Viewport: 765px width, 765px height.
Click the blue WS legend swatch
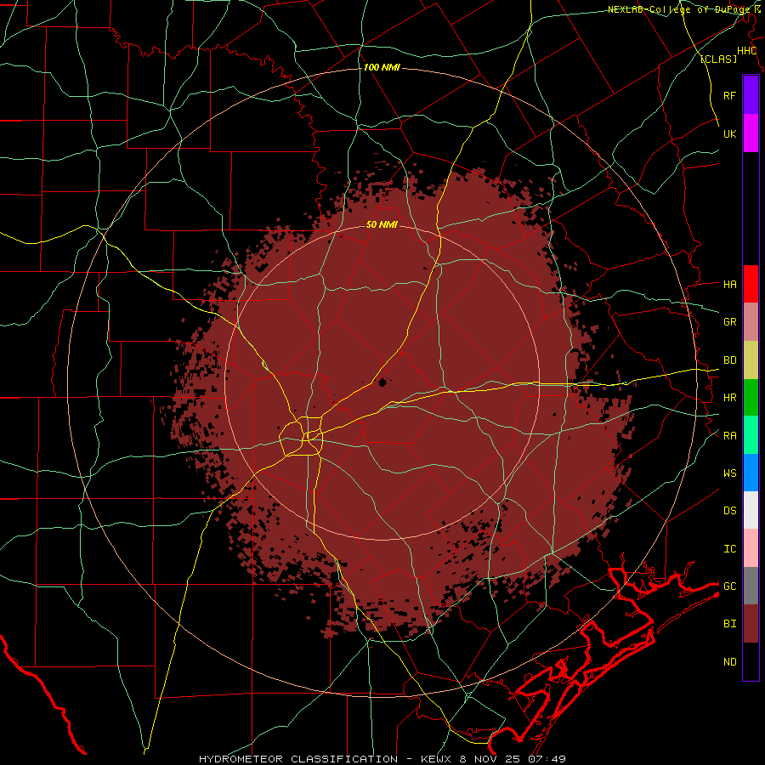751,473
